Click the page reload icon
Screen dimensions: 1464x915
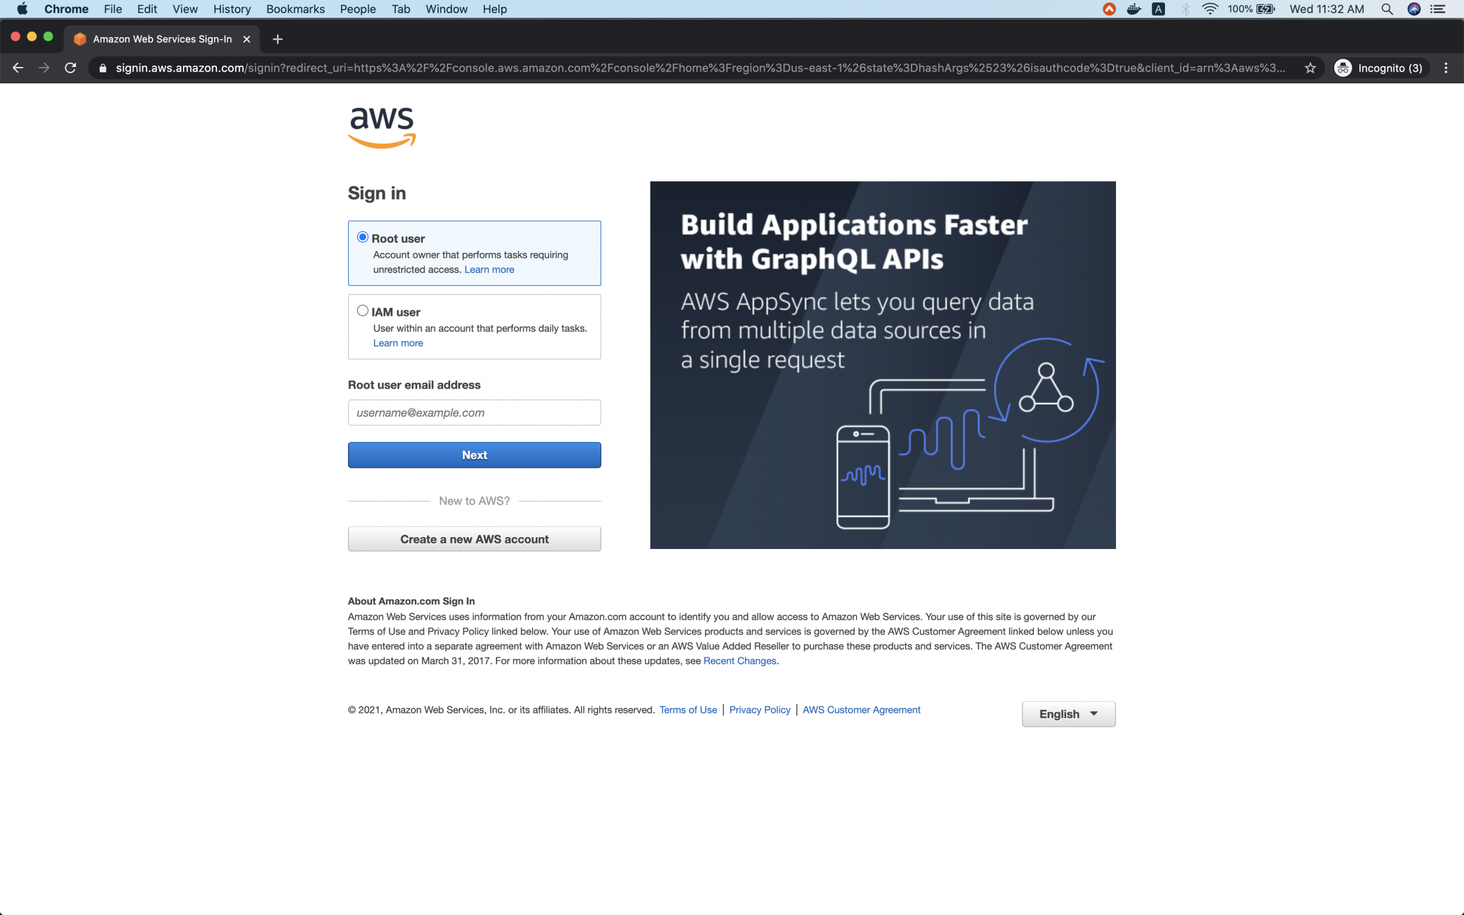coord(70,68)
